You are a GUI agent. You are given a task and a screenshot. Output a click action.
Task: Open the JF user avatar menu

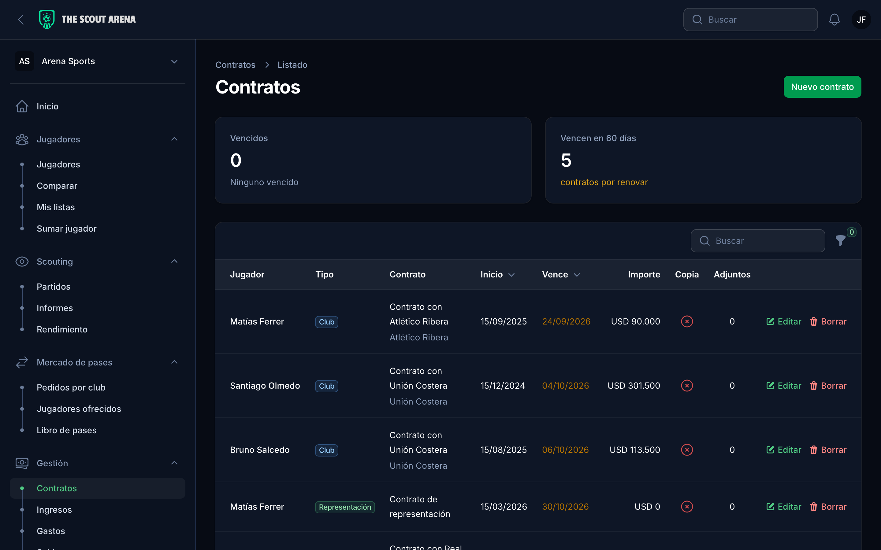[x=861, y=20]
